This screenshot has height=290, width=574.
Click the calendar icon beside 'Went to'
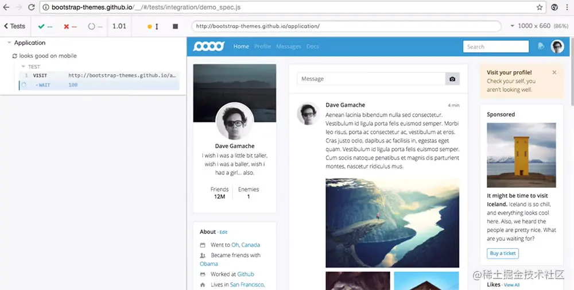pyautogui.click(x=203, y=245)
